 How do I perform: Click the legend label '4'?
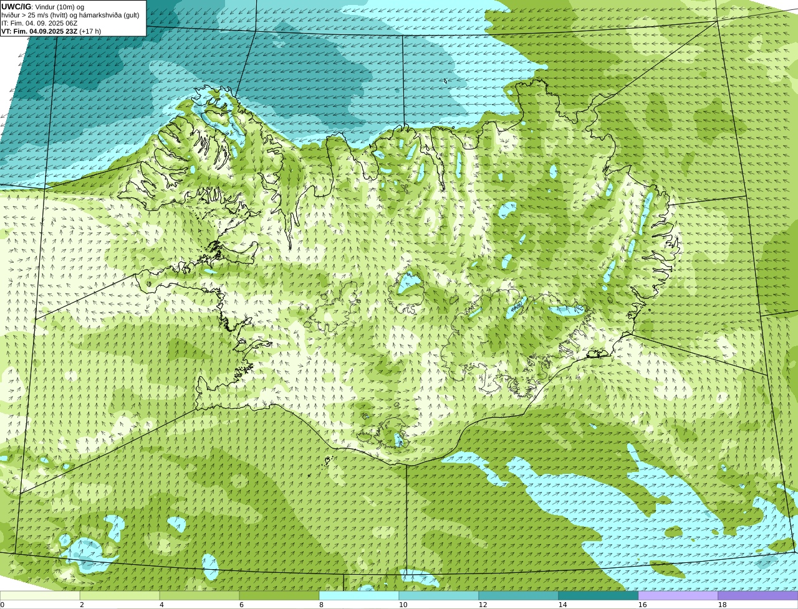tap(161, 605)
